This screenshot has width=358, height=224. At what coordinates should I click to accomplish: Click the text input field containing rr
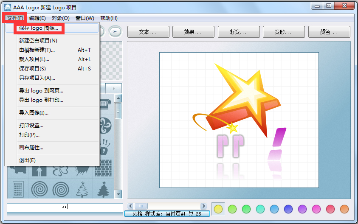pos(65,207)
